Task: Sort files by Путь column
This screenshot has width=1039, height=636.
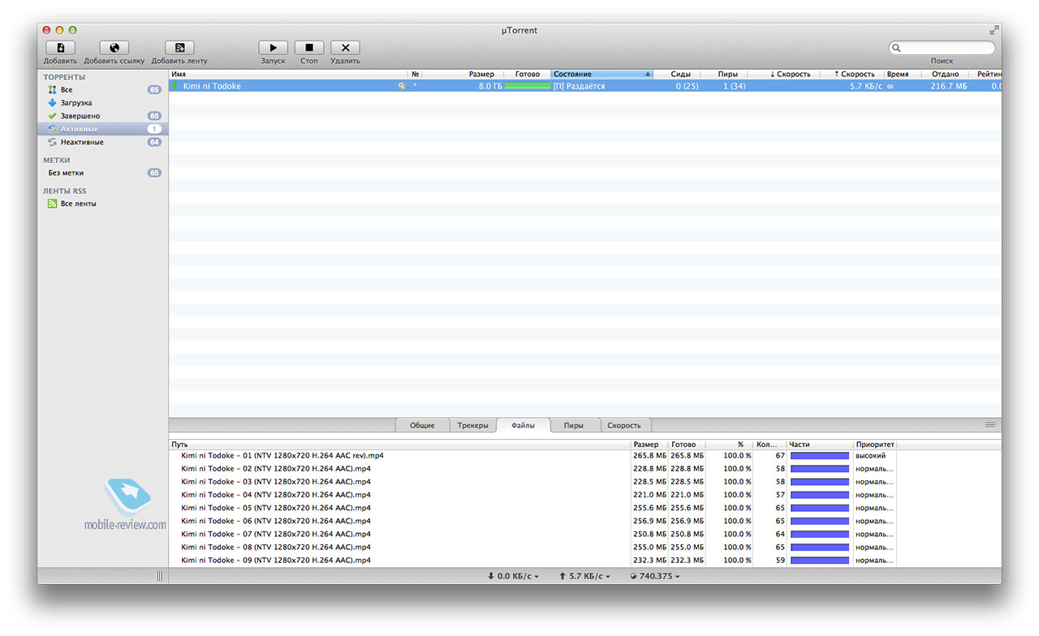Action: point(399,445)
